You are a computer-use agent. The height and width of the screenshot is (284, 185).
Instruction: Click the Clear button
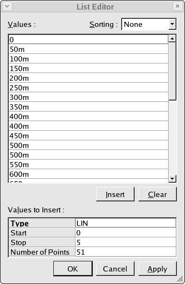click(x=157, y=194)
